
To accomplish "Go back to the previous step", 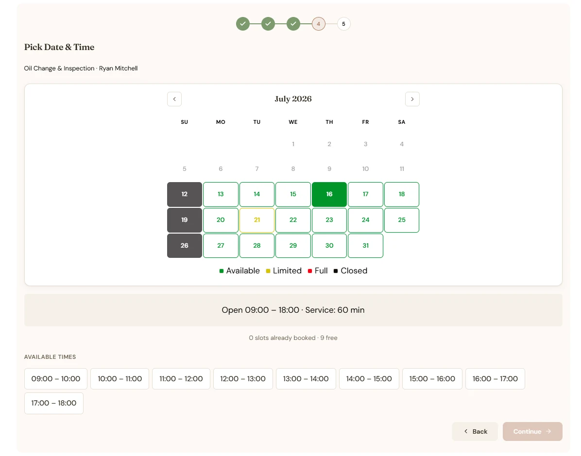I will pyautogui.click(x=475, y=432).
